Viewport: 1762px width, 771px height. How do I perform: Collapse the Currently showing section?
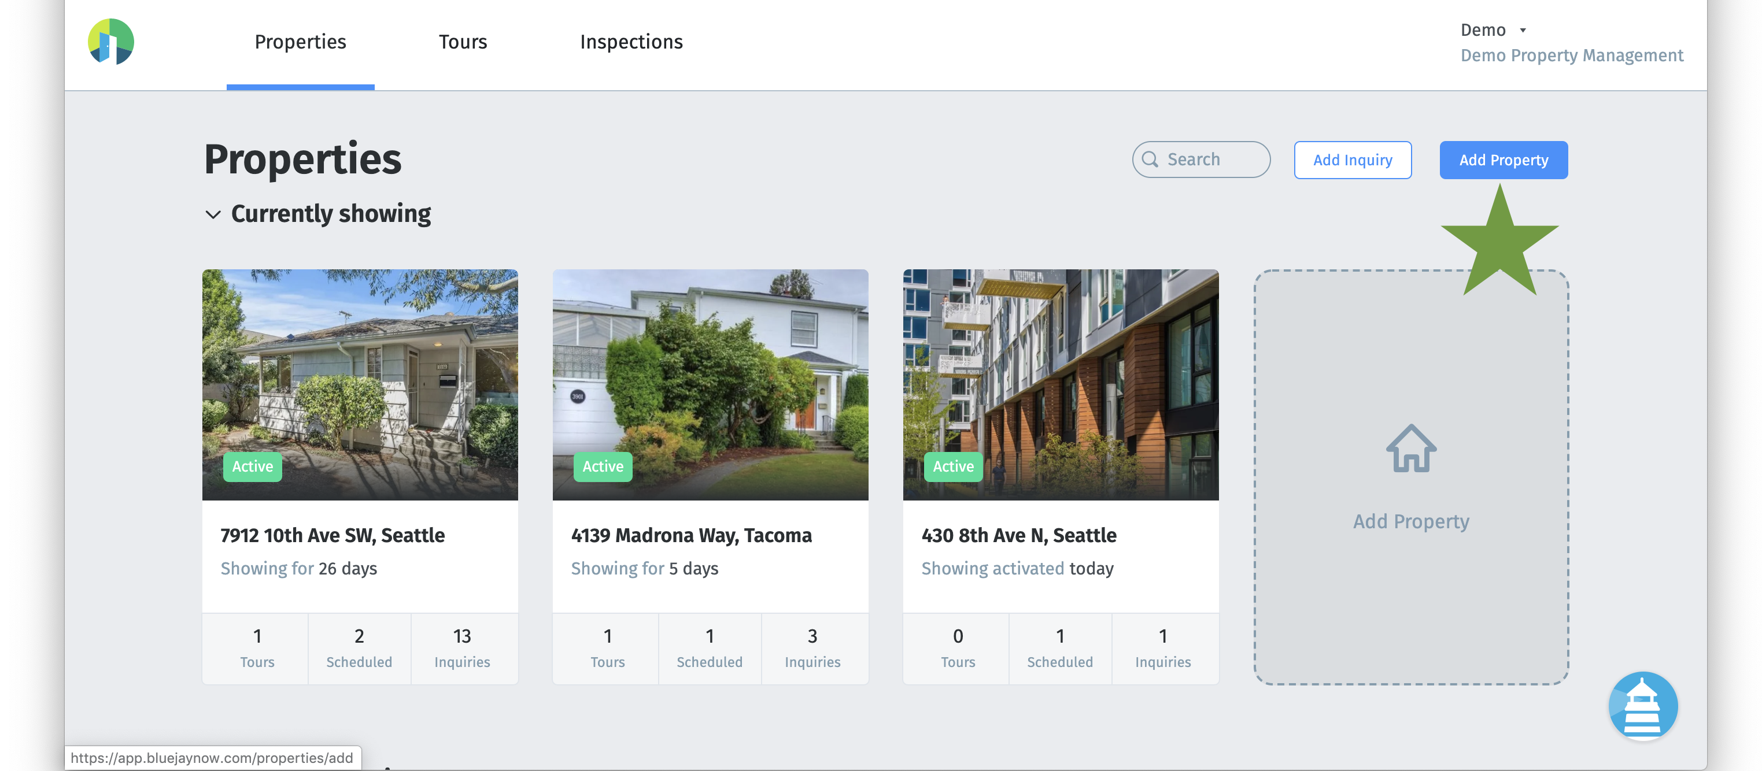(213, 214)
